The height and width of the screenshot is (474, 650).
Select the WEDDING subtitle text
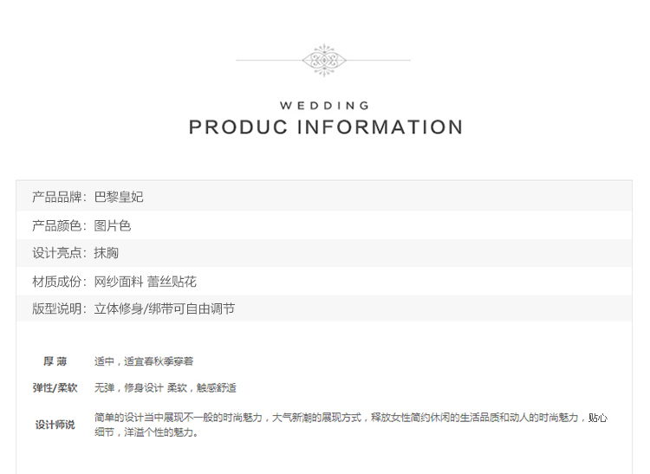325,106
